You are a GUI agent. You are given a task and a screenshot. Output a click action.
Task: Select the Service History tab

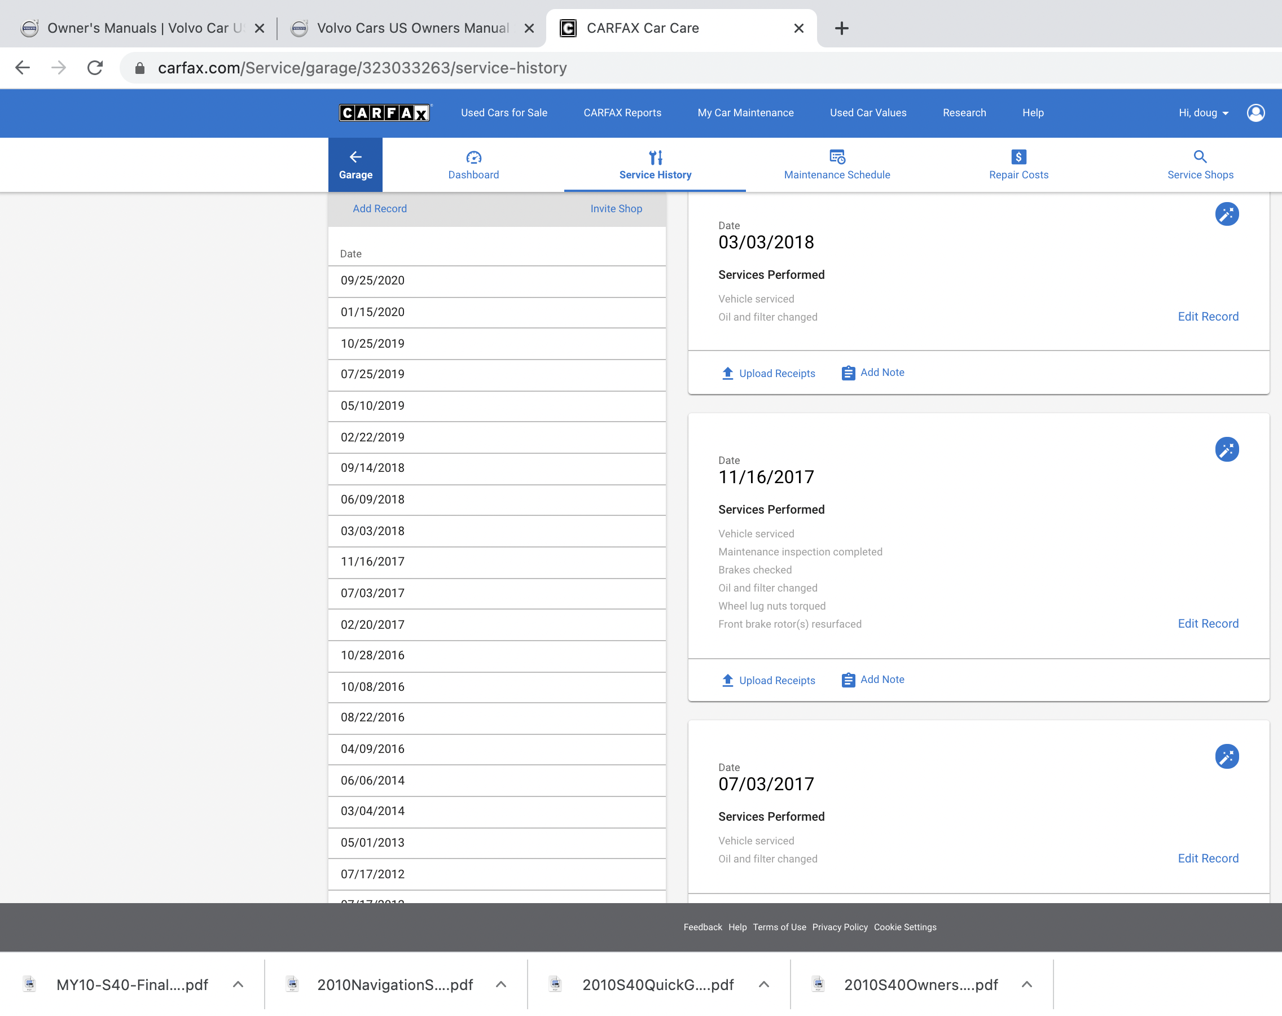point(655,165)
